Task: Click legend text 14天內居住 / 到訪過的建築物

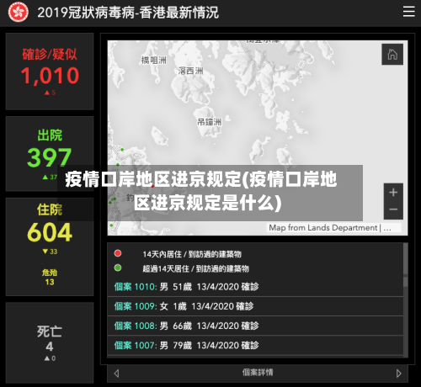Action: [192, 254]
